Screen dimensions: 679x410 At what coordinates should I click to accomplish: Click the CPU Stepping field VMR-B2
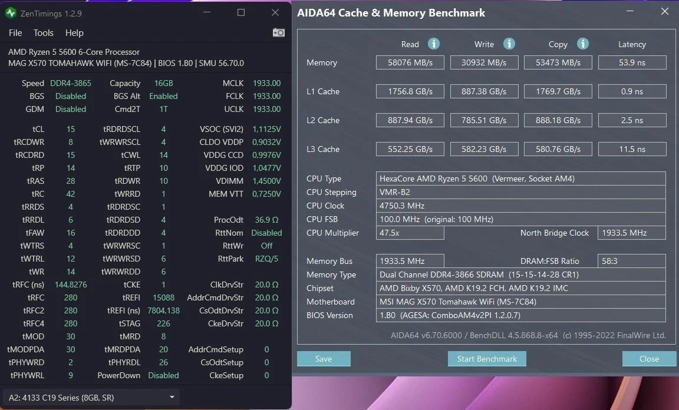coord(520,192)
